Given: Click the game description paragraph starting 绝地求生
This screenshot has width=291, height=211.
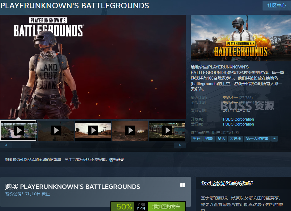Looking at the screenshot, I should (x=237, y=78).
